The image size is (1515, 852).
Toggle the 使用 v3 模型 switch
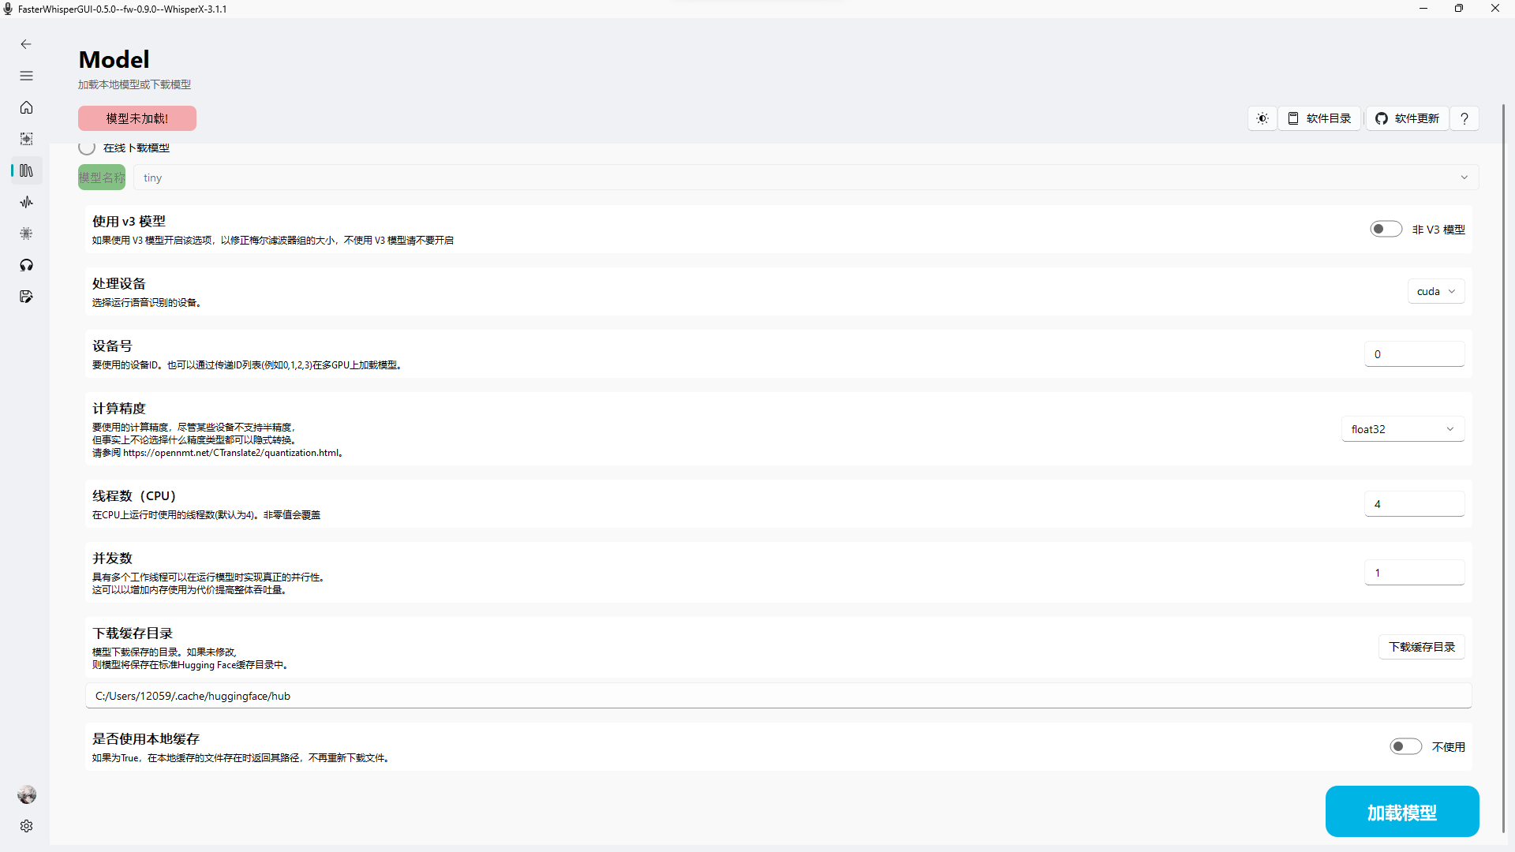click(1386, 229)
